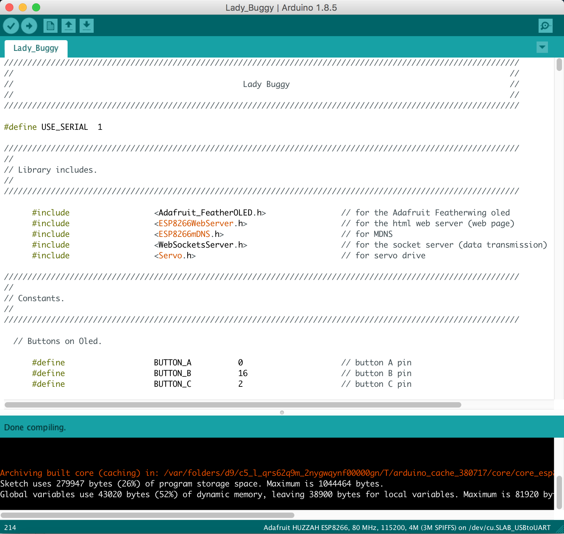Viewport: 564px width, 534px height.
Task: Click the '// Library includes.' comment
Action: tap(51, 170)
